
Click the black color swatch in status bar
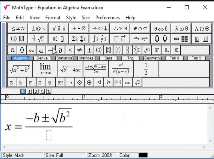coord(143,155)
